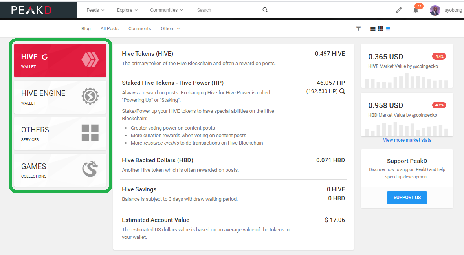Click the Others grid squares icon

click(x=90, y=133)
